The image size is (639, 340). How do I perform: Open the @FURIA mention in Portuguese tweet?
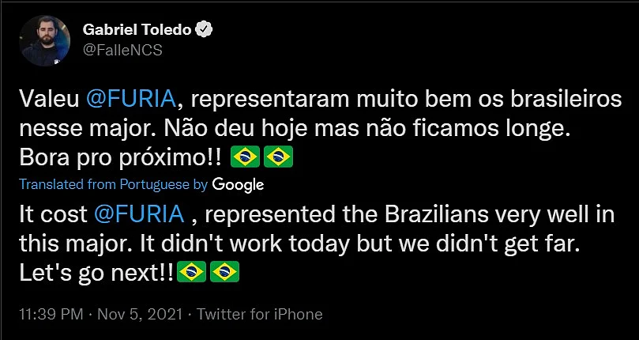coord(131,100)
